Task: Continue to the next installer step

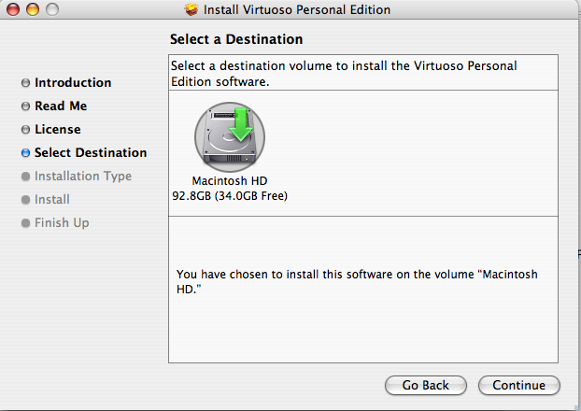Action: [x=518, y=385]
